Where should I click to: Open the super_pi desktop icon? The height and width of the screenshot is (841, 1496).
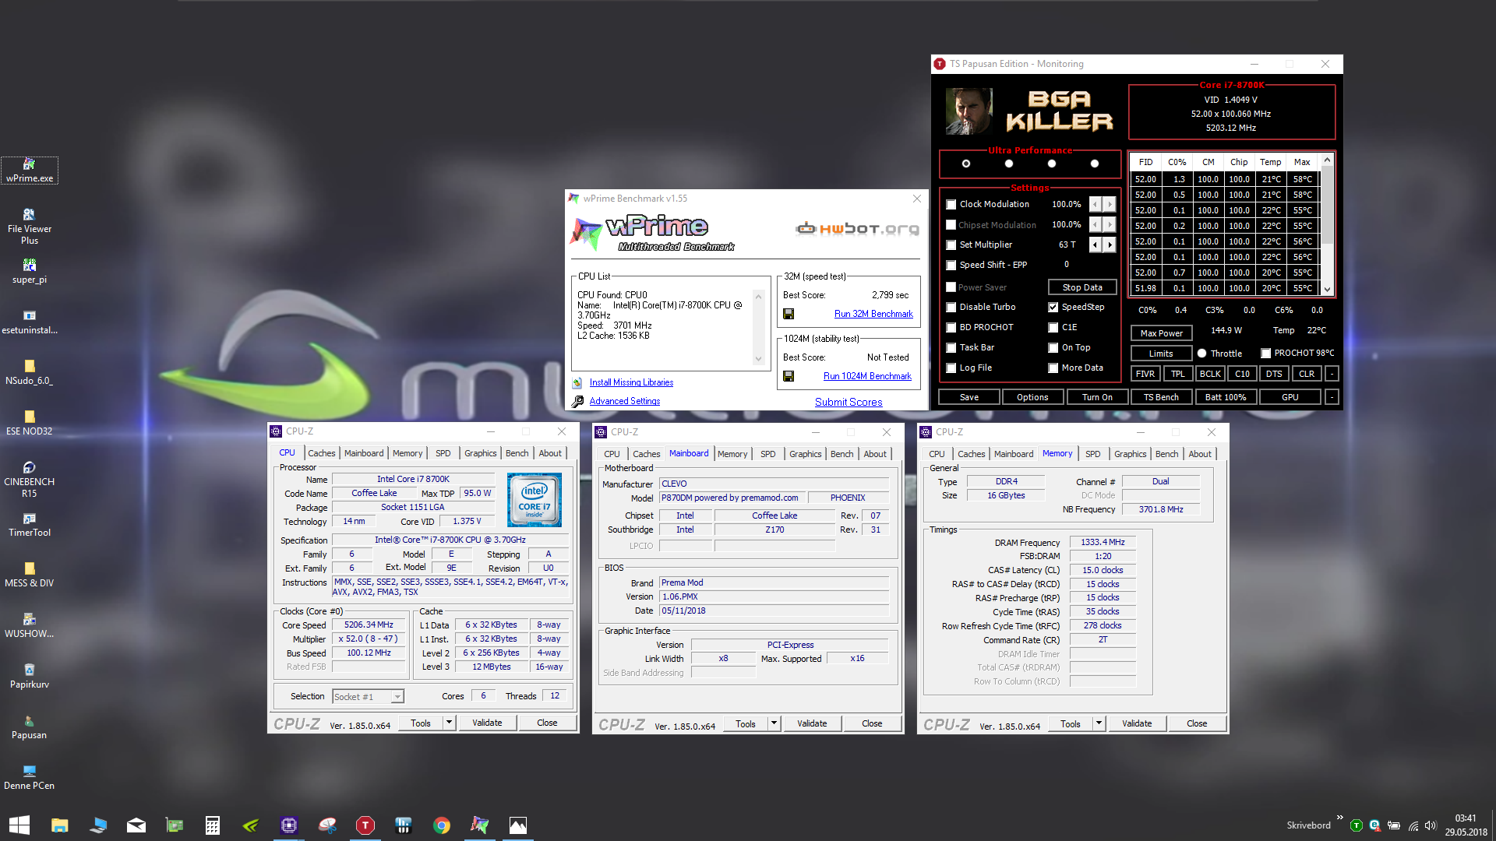(30, 270)
